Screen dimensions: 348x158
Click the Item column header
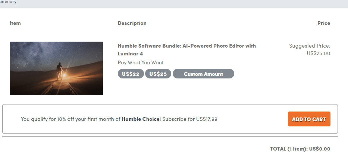[x=15, y=23]
